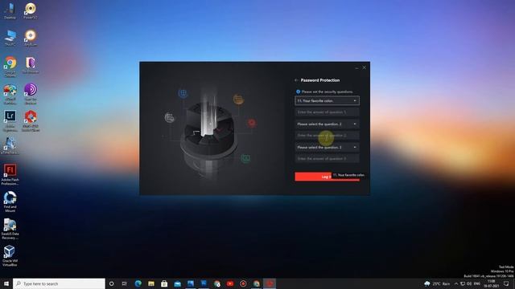Image resolution: width=515 pixels, height=289 pixels.
Task: Open the Adobe Lightroom desktop shortcut
Action: click(x=10, y=121)
